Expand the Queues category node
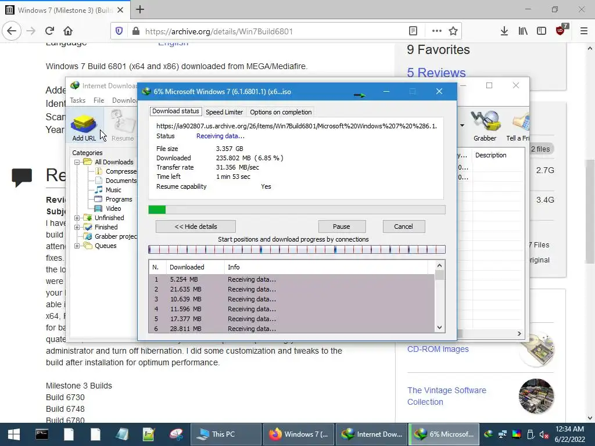The height and width of the screenshot is (446, 595). tap(77, 246)
